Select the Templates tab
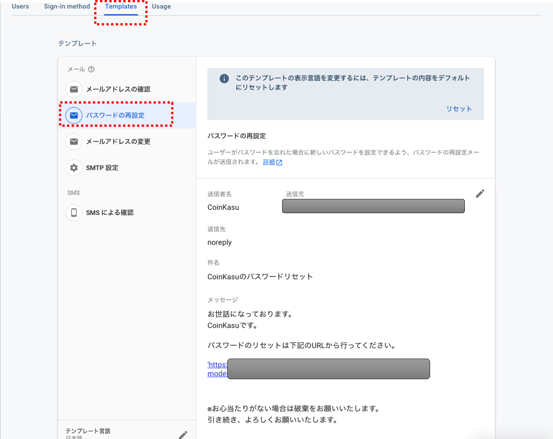The image size is (553, 439). point(121,6)
